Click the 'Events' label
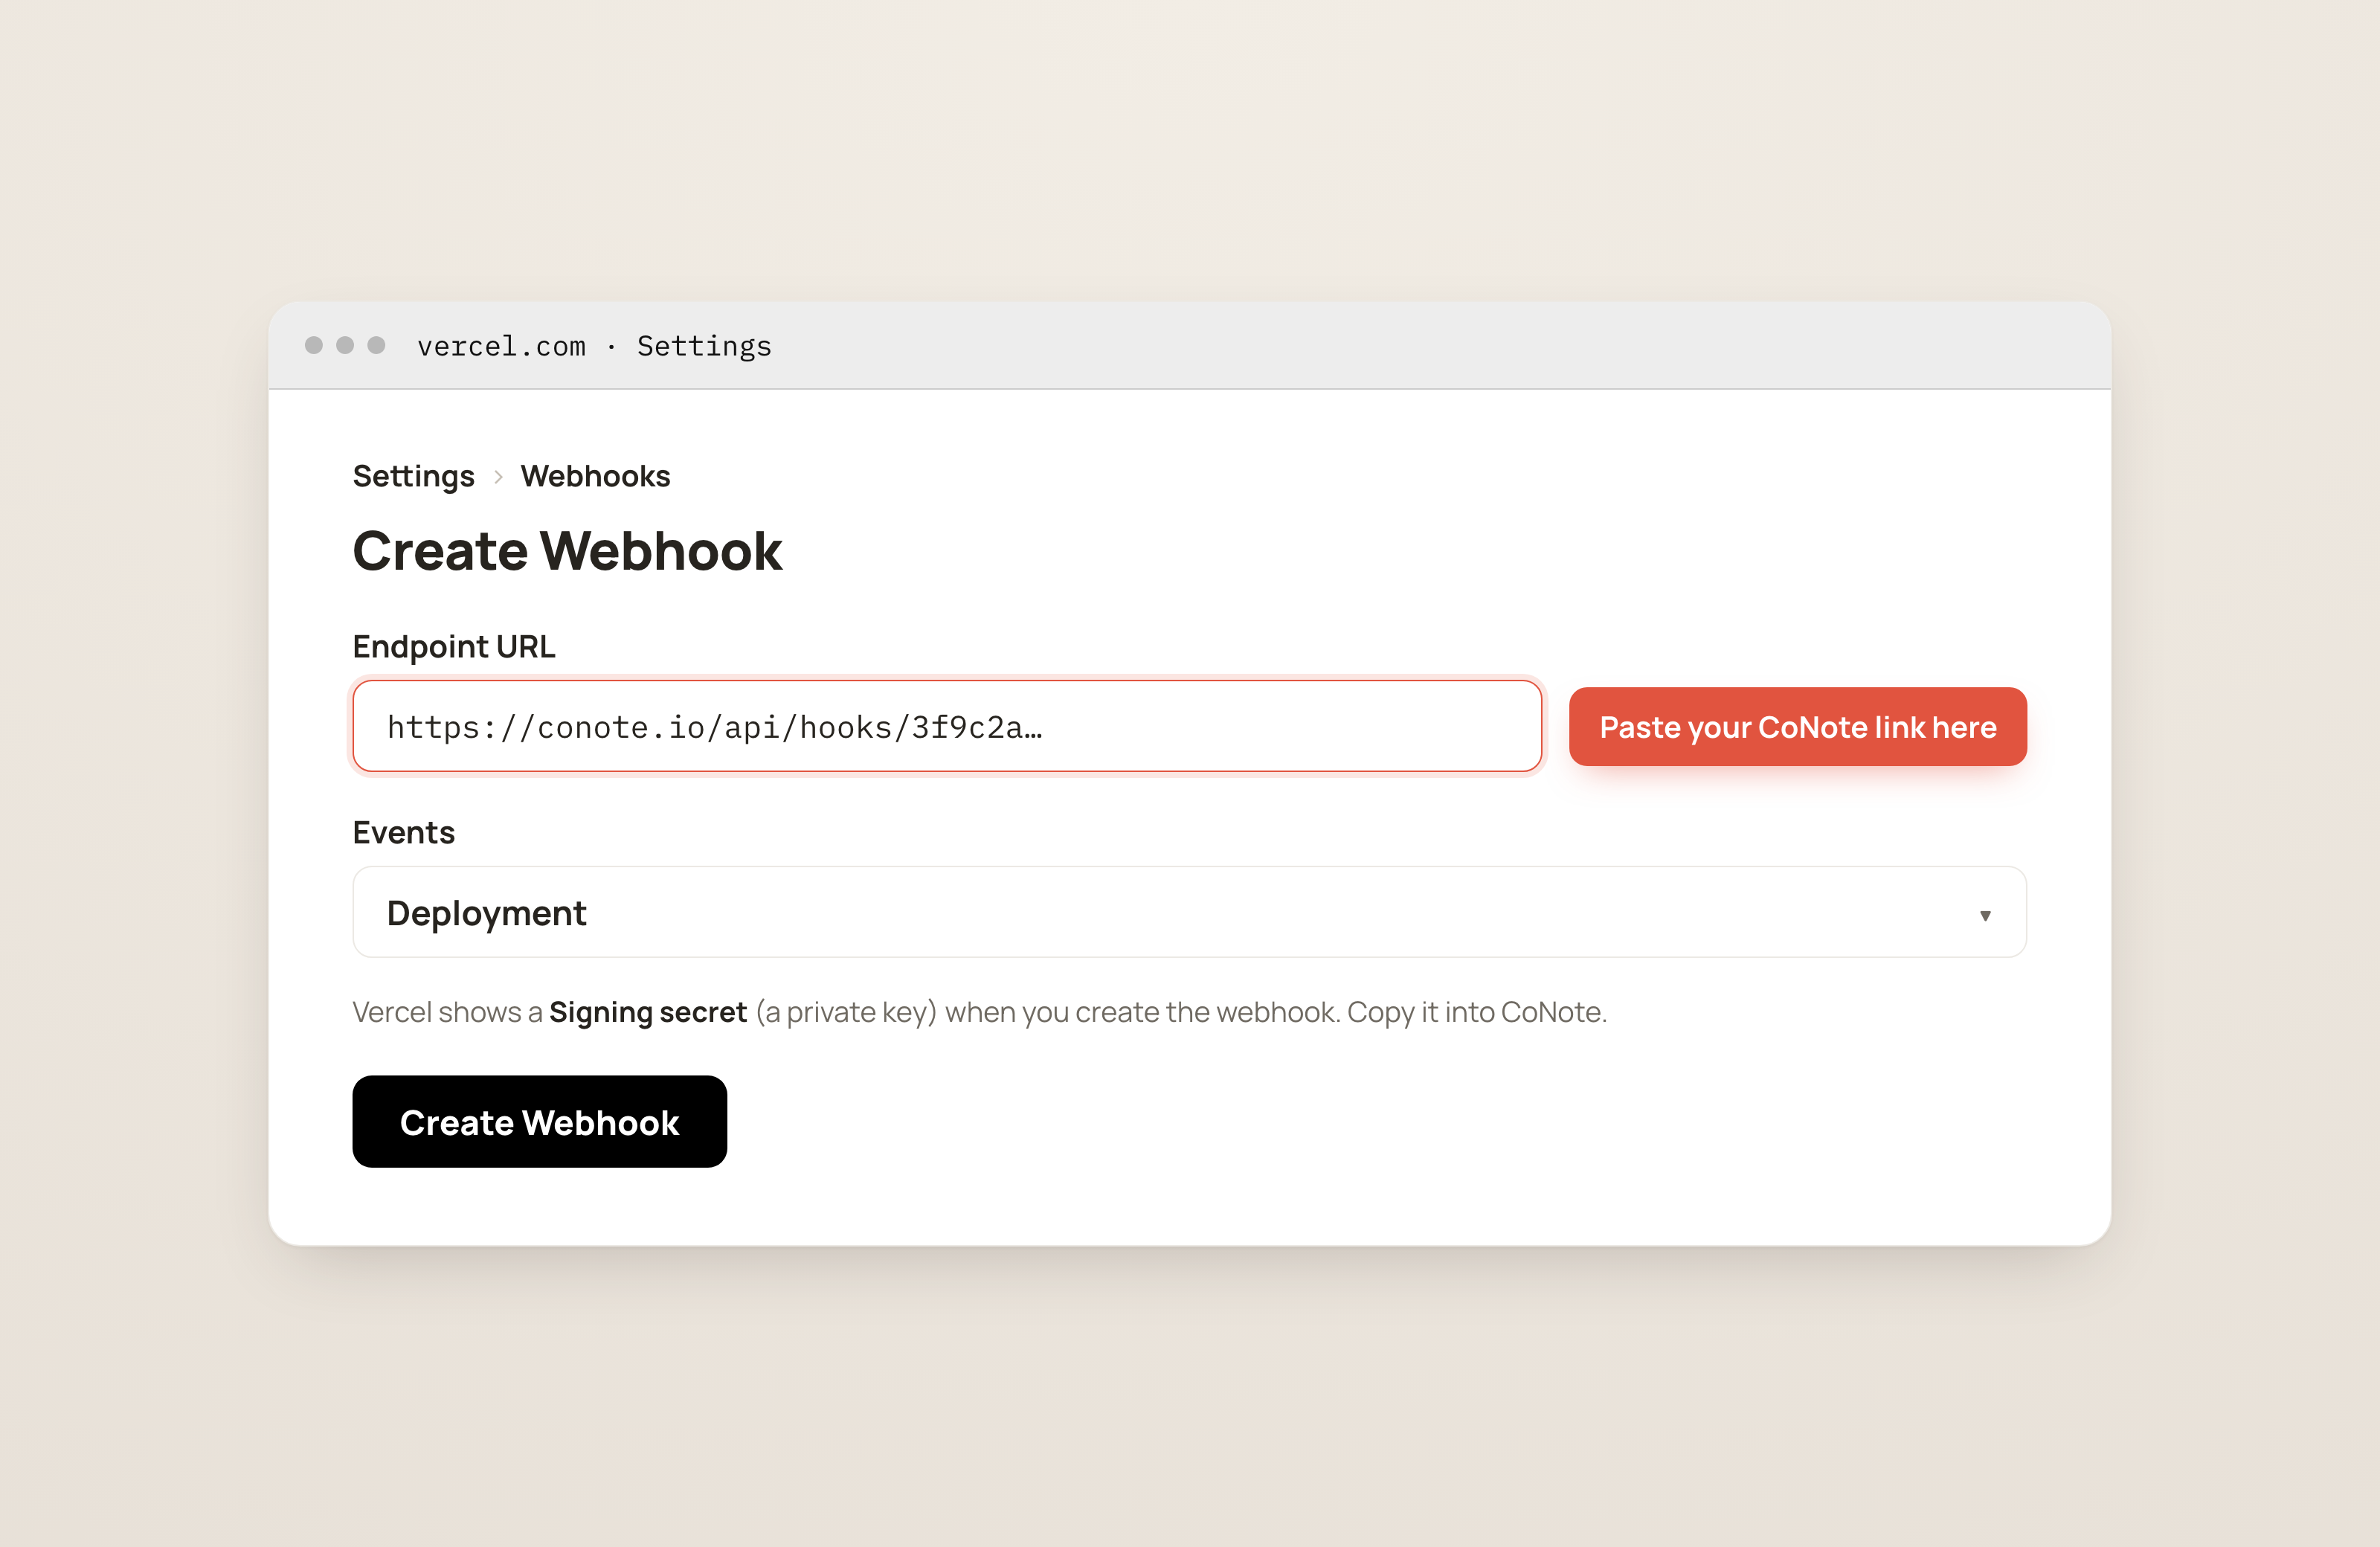 coord(404,832)
